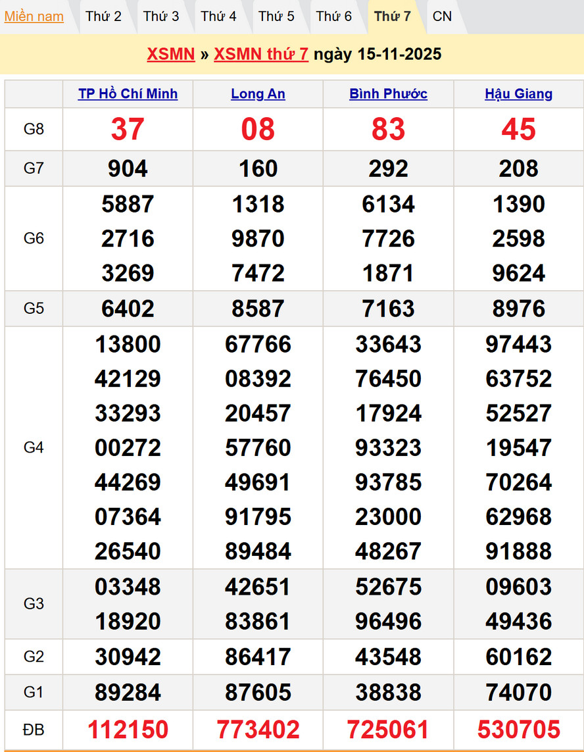The image size is (584, 752).
Task: Click the XSMN link in the heading
Action: coord(171,54)
